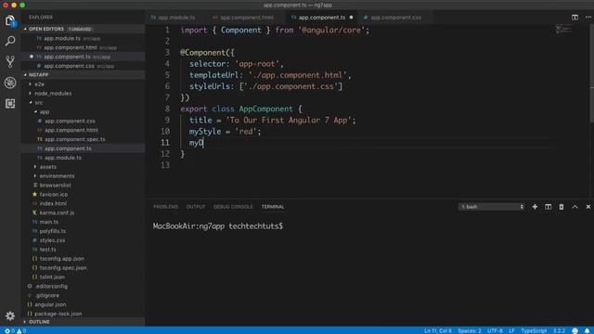Select the bash terminal dropdown
Screen dimensions: 594x334
[x=492, y=207]
